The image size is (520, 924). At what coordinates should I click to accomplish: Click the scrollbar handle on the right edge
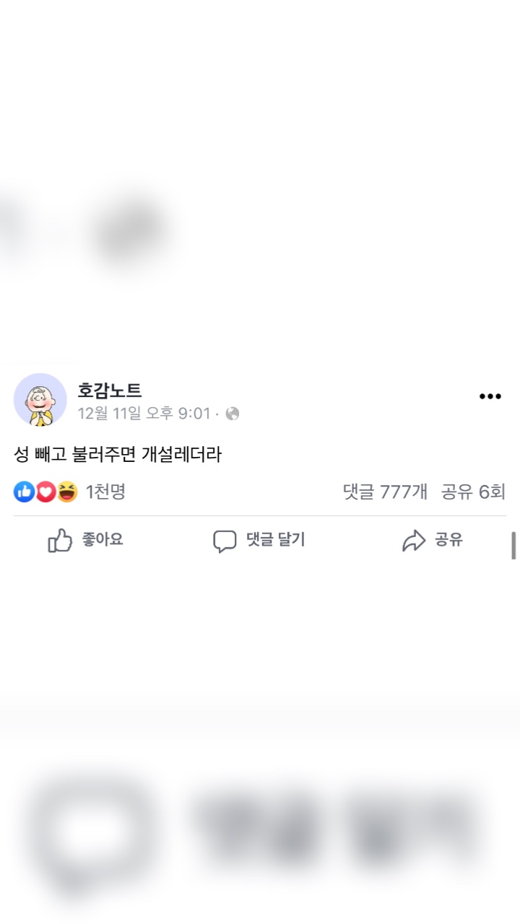click(x=513, y=546)
